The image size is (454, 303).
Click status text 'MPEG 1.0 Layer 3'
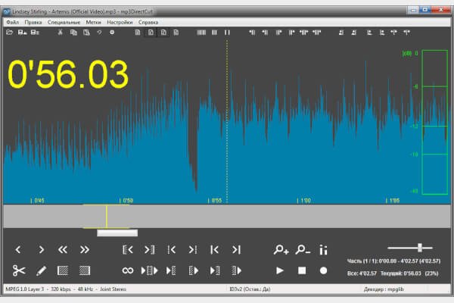(25, 289)
